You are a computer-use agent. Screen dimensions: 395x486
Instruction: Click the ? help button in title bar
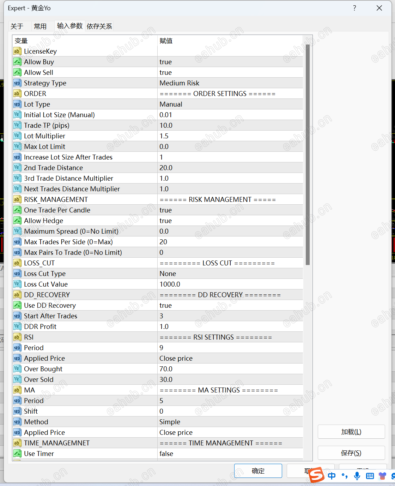click(354, 8)
